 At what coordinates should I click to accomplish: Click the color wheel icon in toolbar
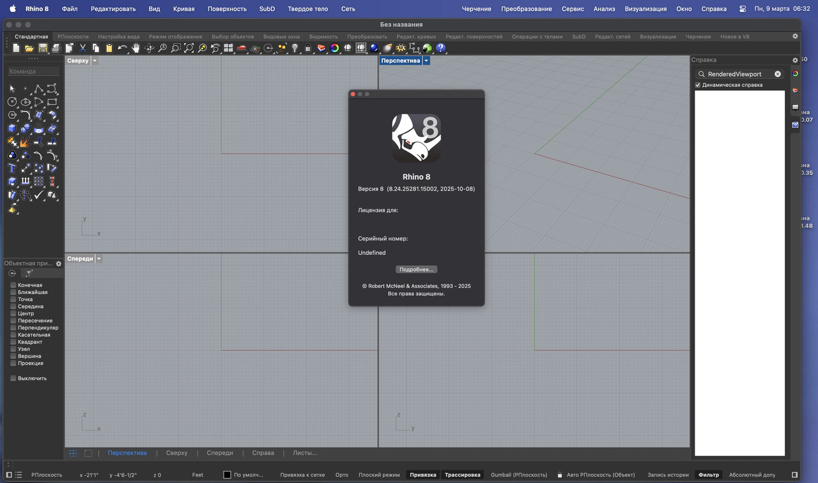tap(334, 48)
